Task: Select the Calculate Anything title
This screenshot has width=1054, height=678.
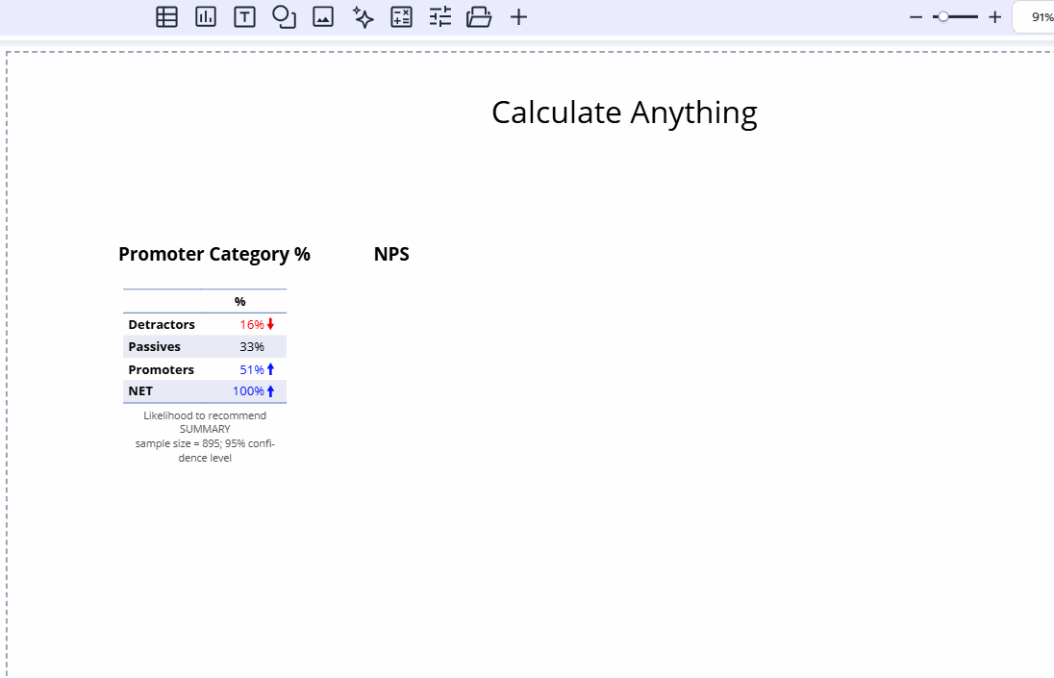Action: coord(623,113)
